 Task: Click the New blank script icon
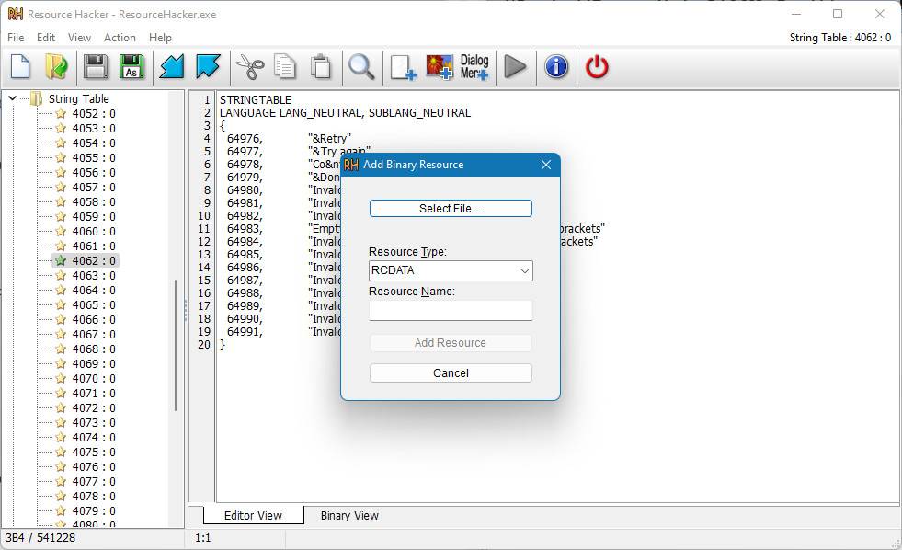[21, 67]
